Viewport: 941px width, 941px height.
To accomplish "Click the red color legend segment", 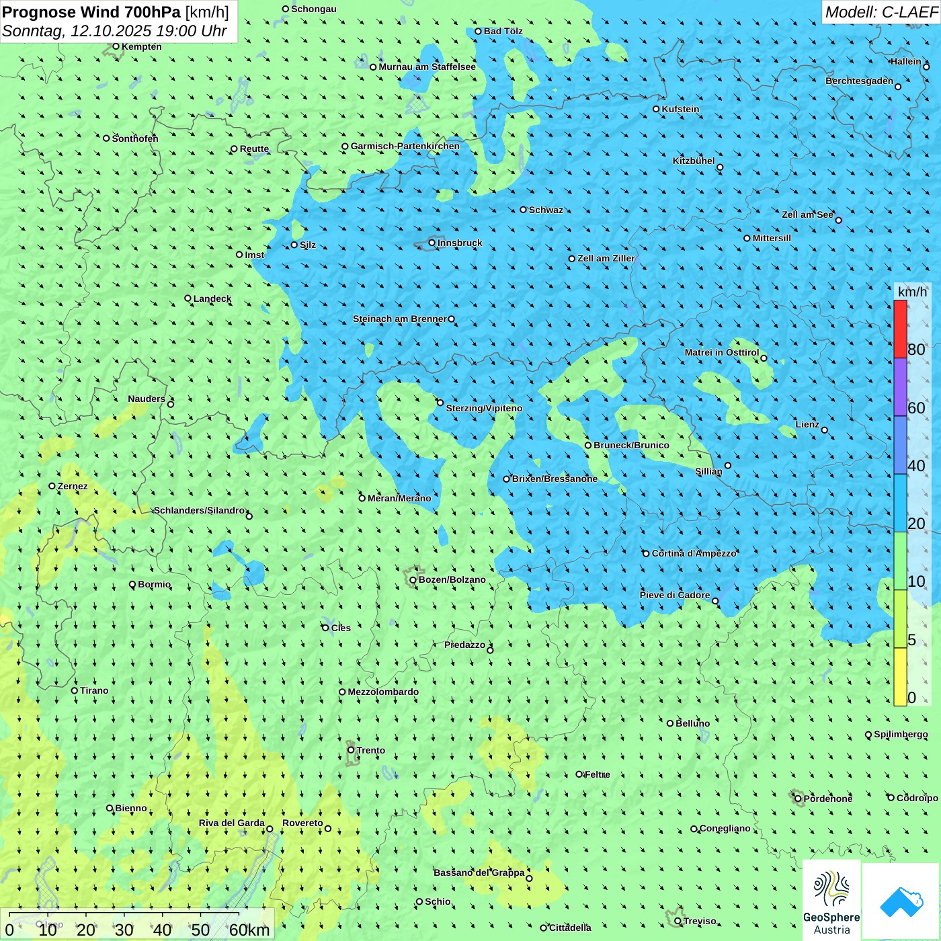I will (x=900, y=329).
